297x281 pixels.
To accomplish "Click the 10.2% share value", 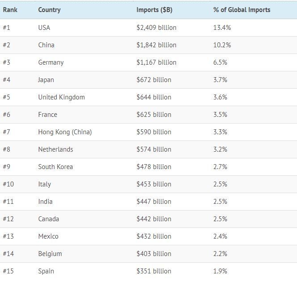I will 222,45.
